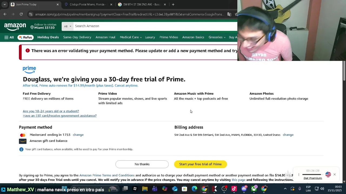The width and height of the screenshot is (346, 194).
Task: Open Amazon Prime Terms and Conditions
Action: pyautogui.click(x=107, y=175)
